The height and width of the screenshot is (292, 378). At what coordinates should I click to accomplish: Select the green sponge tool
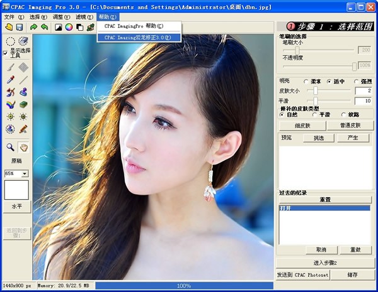[23, 104]
